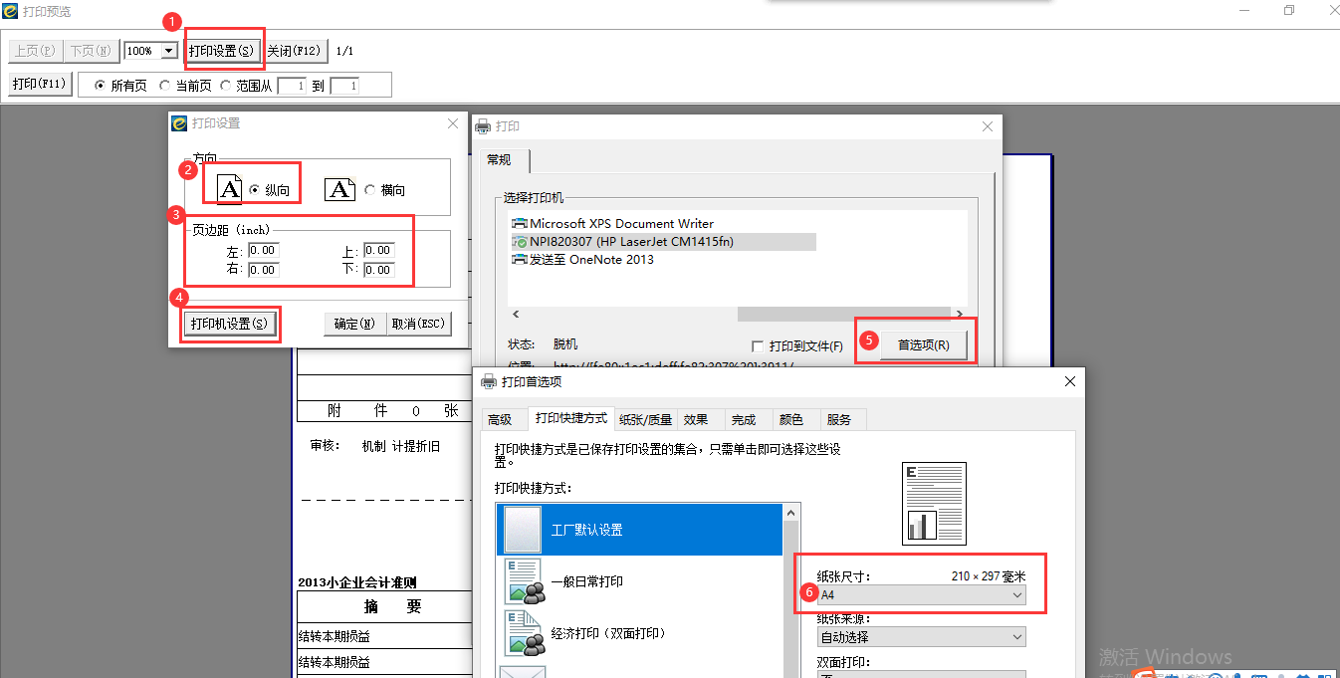The width and height of the screenshot is (1340, 678).
Task: Switch to the 纸张/质量 tab
Action: pos(645,420)
